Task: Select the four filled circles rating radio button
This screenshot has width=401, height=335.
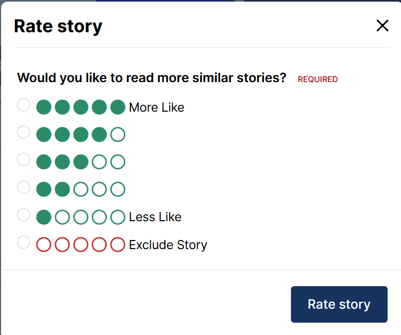Action: coord(24,132)
